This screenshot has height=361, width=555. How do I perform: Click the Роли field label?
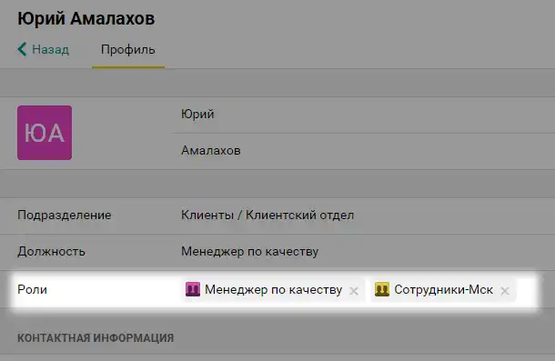tap(32, 289)
